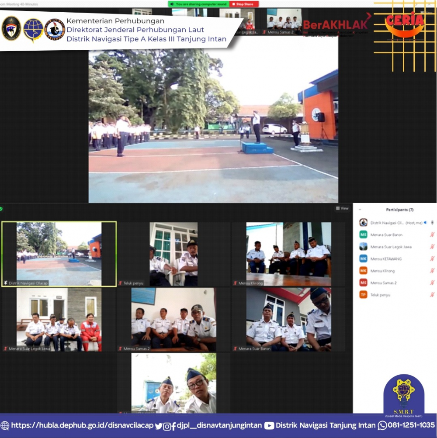Click muted mic icon on Teluk penyu video tile
The width and height of the screenshot is (437, 438).
coord(121,283)
